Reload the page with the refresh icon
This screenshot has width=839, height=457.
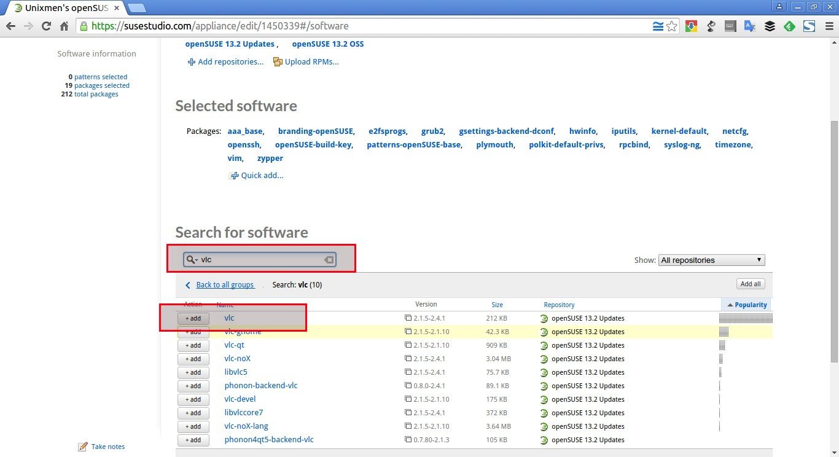(x=46, y=26)
